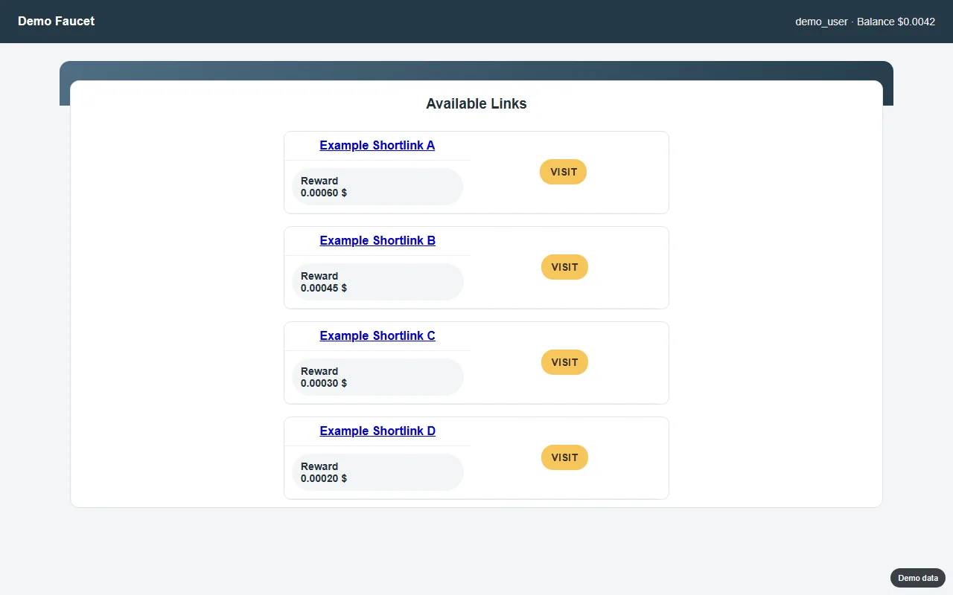953x595 pixels.
Task: Select the 0.00045 $ reward value
Action: [324, 288]
